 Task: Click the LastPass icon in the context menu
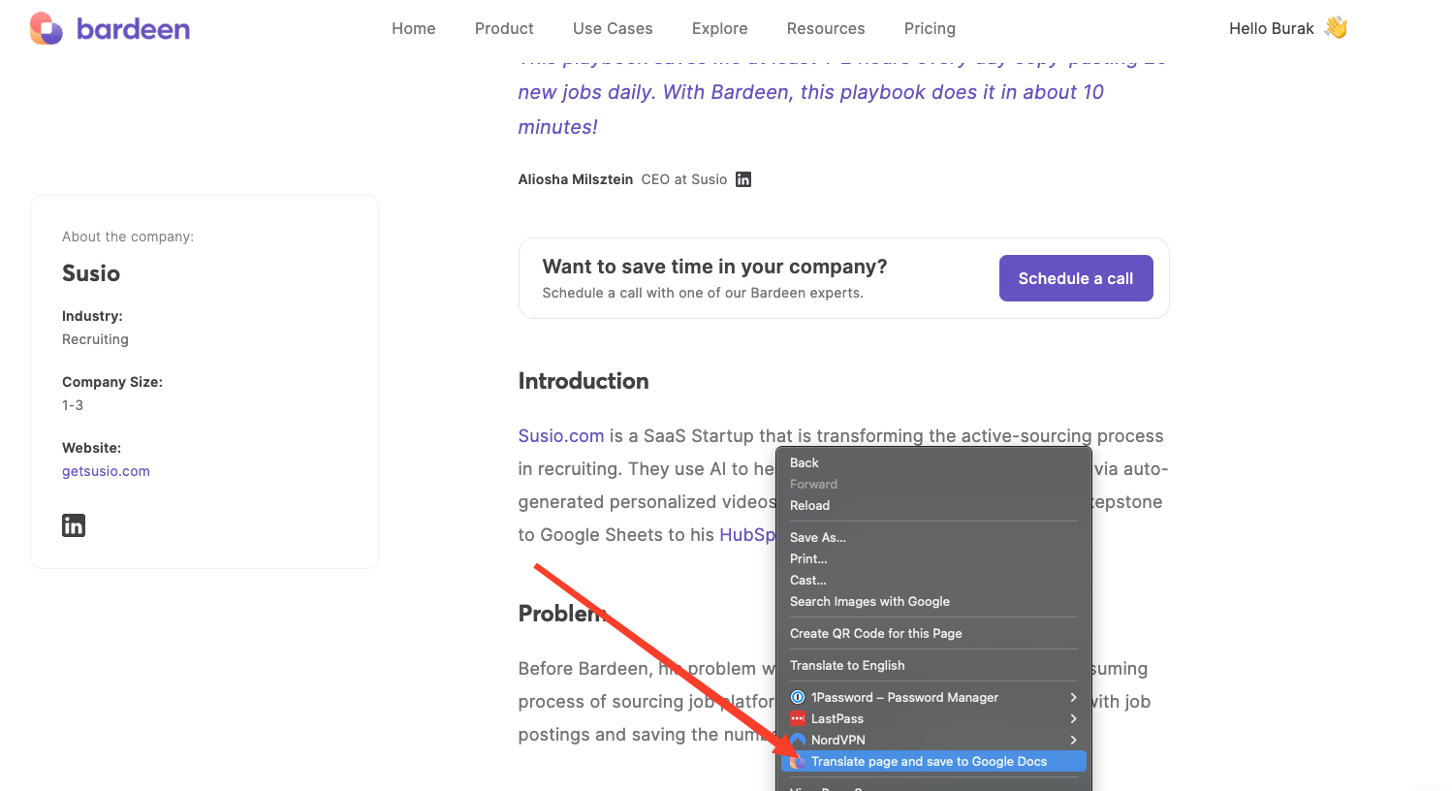[798, 718]
